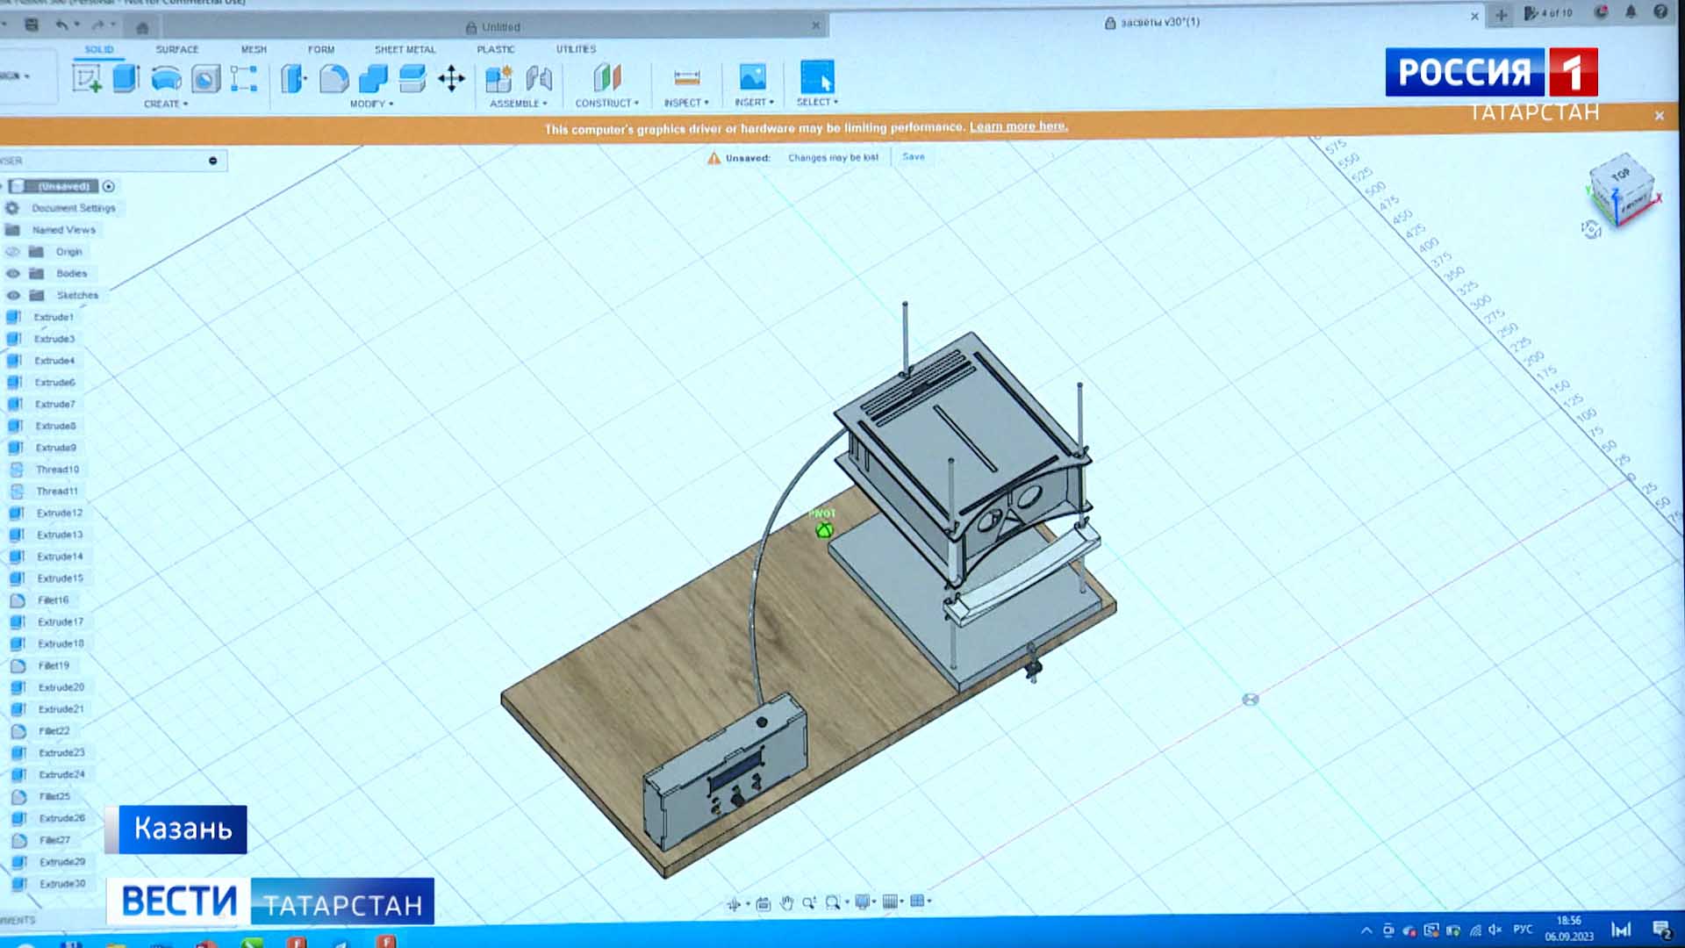Click the Zoom magnifier icon
Image resolution: width=1685 pixels, height=948 pixels.
[808, 902]
